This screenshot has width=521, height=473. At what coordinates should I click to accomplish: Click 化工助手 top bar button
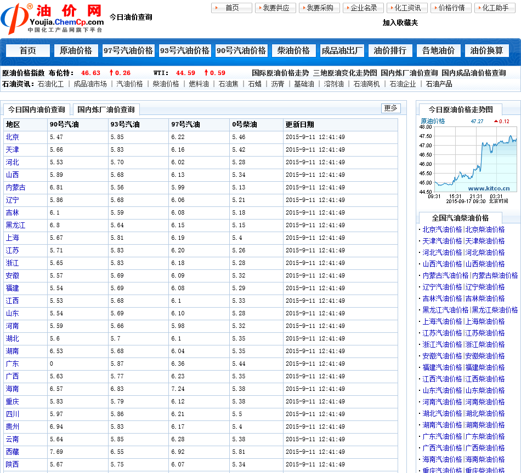[x=495, y=8]
